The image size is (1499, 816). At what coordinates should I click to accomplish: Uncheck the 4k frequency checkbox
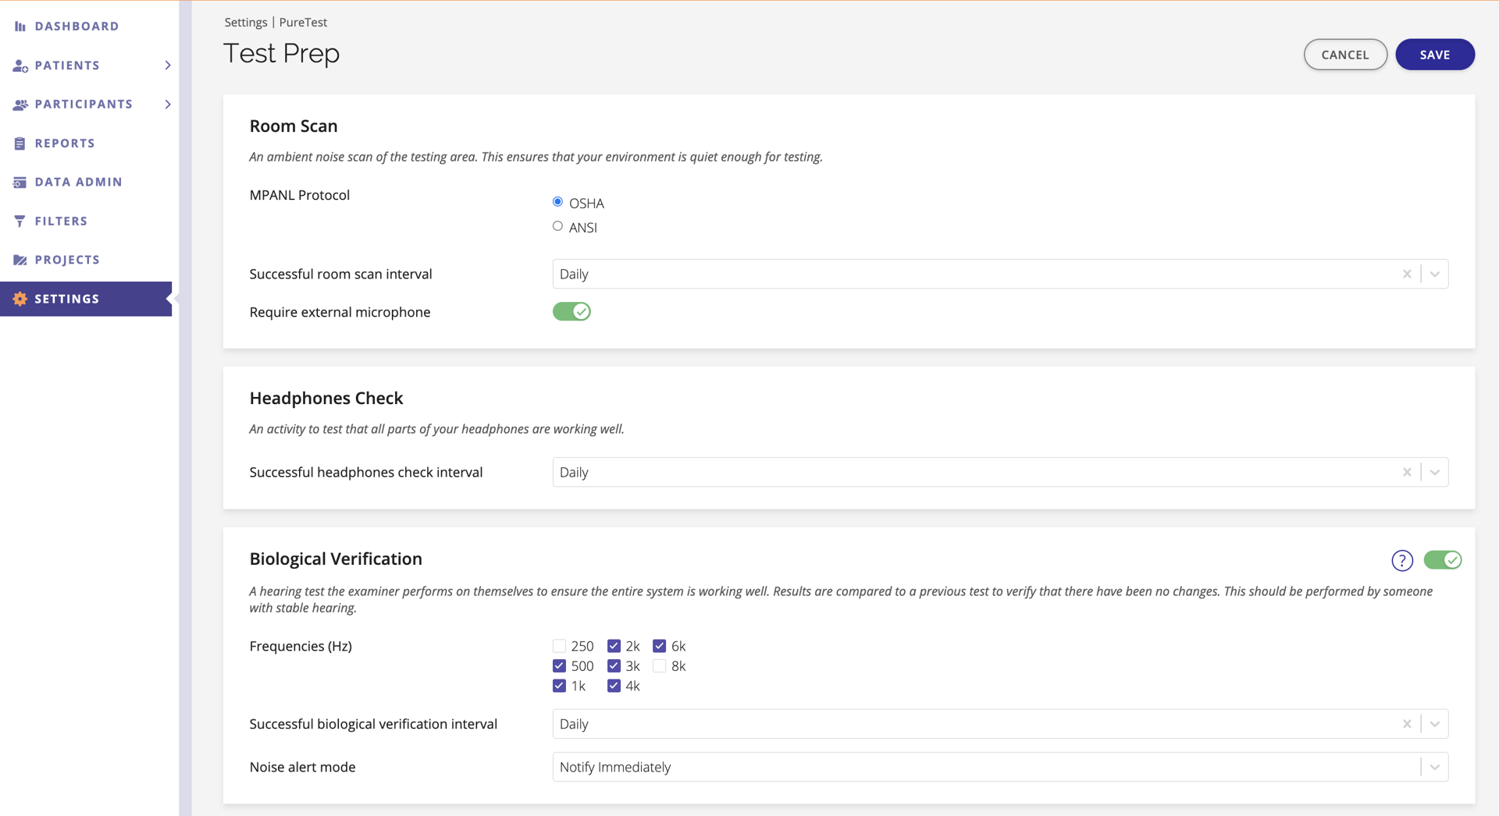point(614,686)
